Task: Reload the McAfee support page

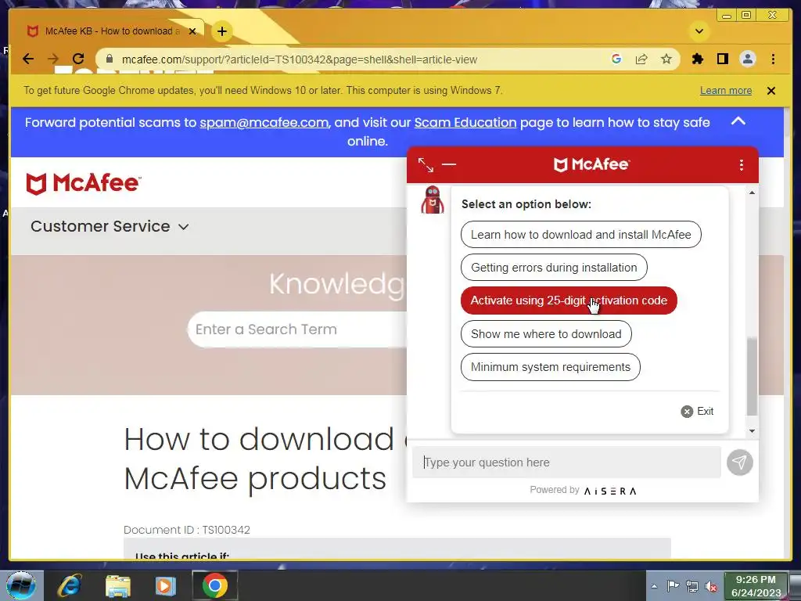Action: tap(78, 59)
